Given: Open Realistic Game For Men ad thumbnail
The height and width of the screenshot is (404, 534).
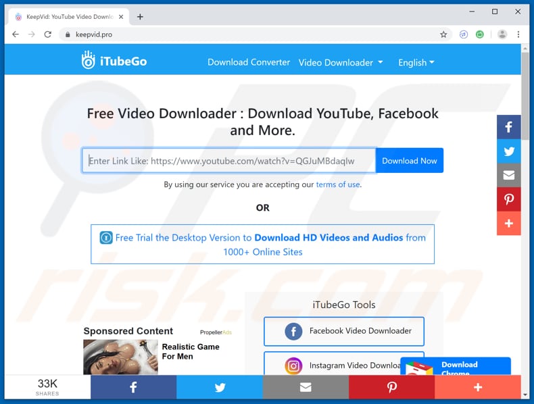Looking at the screenshot, I should tap(120, 357).
